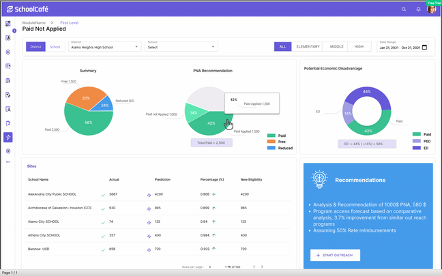Click the First Level breadcrumb
Screen dimensions: 442x276
pyautogui.click(x=70, y=22)
